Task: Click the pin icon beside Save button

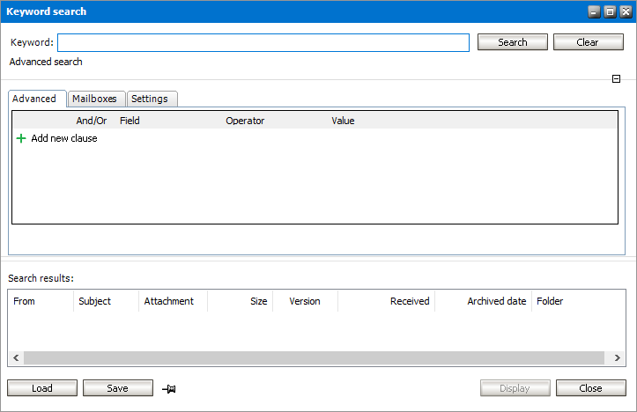Action: (169, 389)
